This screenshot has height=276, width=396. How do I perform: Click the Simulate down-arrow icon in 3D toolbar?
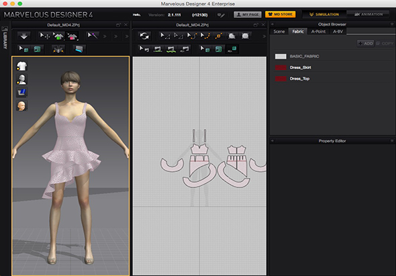point(24,36)
